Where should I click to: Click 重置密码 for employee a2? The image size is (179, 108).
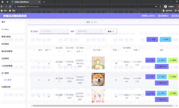[162, 83]
